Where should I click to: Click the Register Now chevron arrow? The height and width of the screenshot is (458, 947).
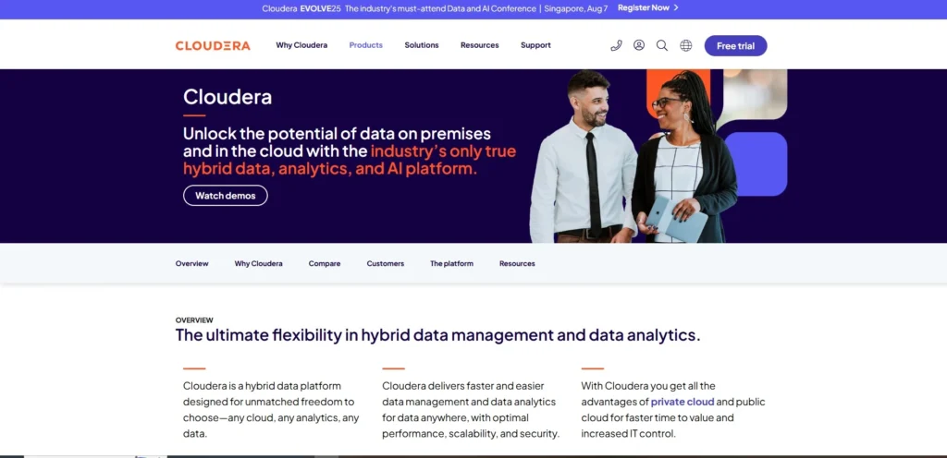pos(676,7)
